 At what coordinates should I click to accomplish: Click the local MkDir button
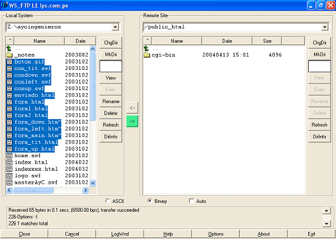[x=111, y=55]
